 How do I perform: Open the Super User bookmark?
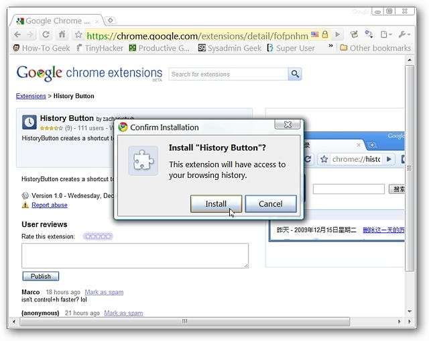(291, 48)
